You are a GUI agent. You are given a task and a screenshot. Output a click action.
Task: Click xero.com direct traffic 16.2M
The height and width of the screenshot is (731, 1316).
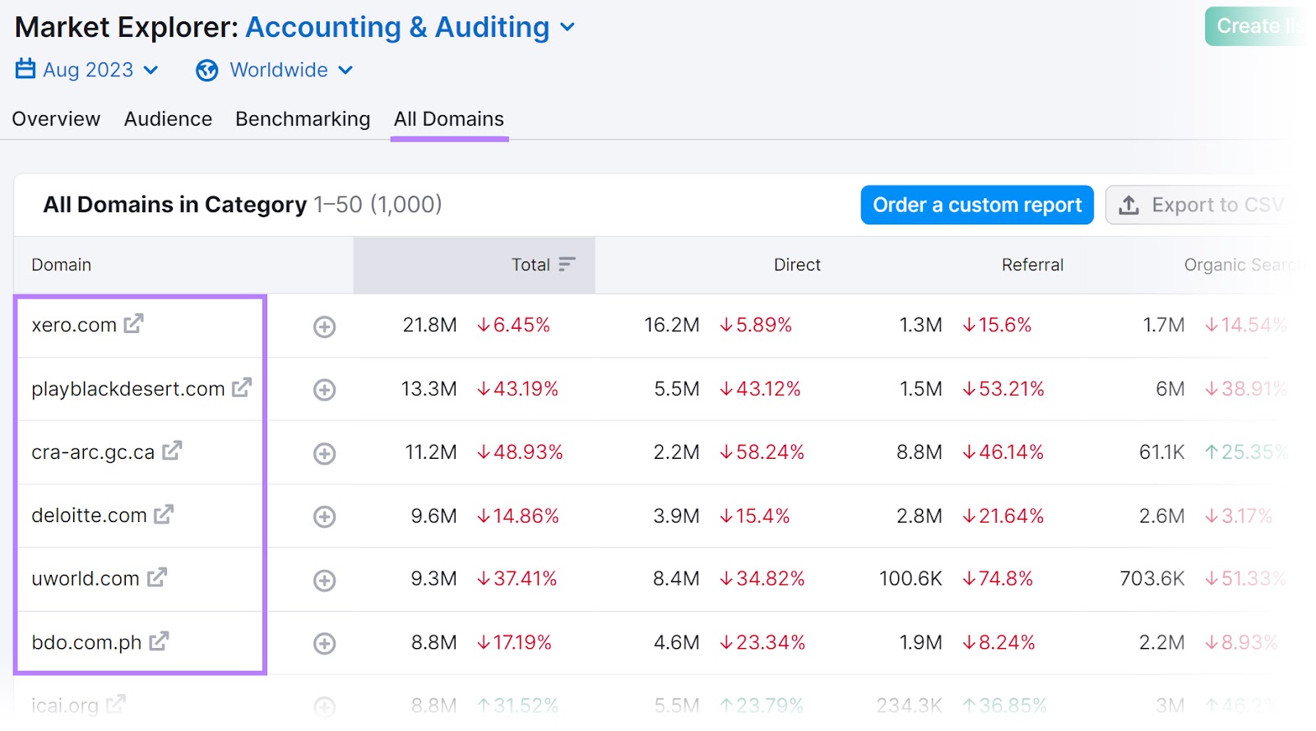671,325
